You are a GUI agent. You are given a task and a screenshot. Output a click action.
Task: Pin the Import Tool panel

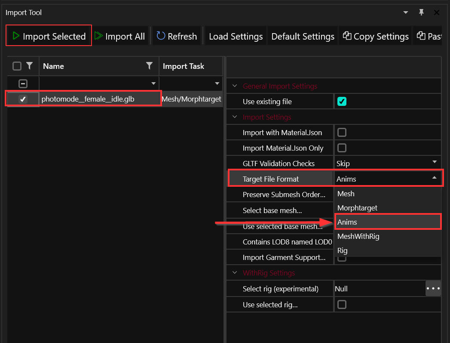tap(421, 12)
